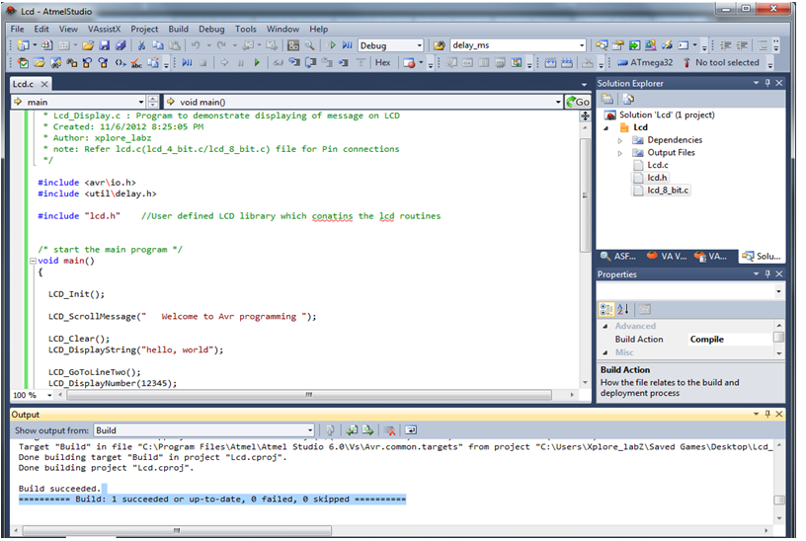Toggle Categorized view in Properties panel
Image resolution: width=806 pixels, height=541 pixels.
pyautogui.click(x=606, y=309)
